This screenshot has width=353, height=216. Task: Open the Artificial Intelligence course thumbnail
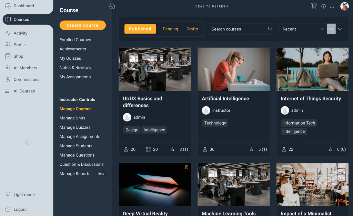tap(233, 69)
